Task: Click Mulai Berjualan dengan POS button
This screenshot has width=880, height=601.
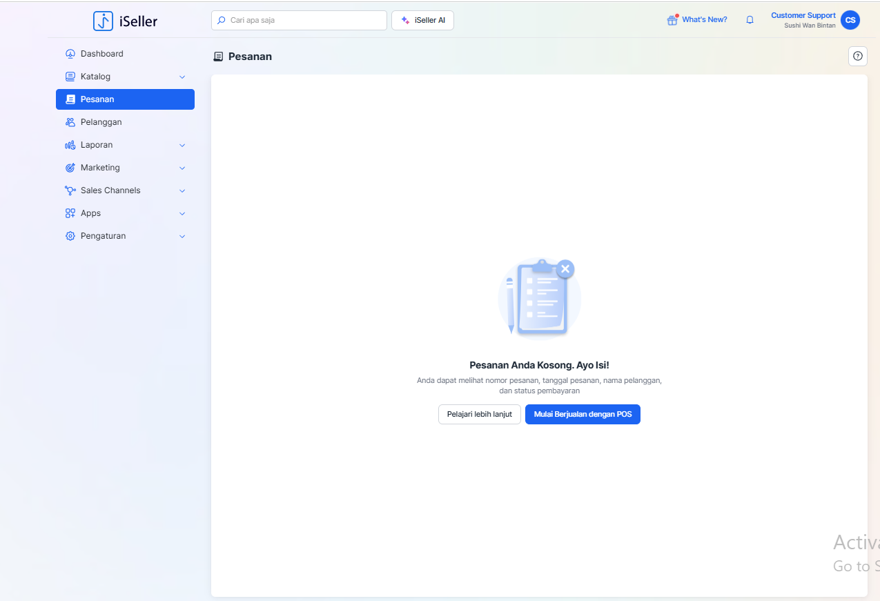Action: (583, 414)
